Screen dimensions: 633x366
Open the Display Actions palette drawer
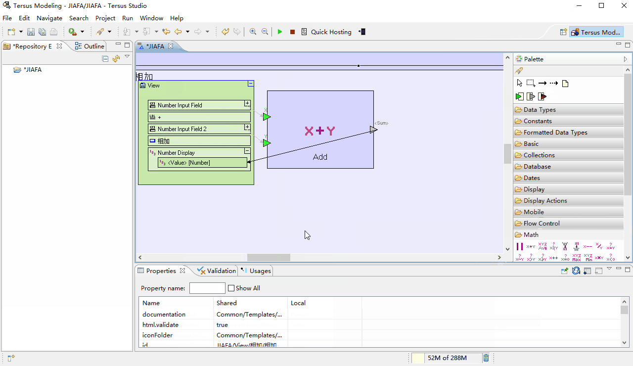568,201
